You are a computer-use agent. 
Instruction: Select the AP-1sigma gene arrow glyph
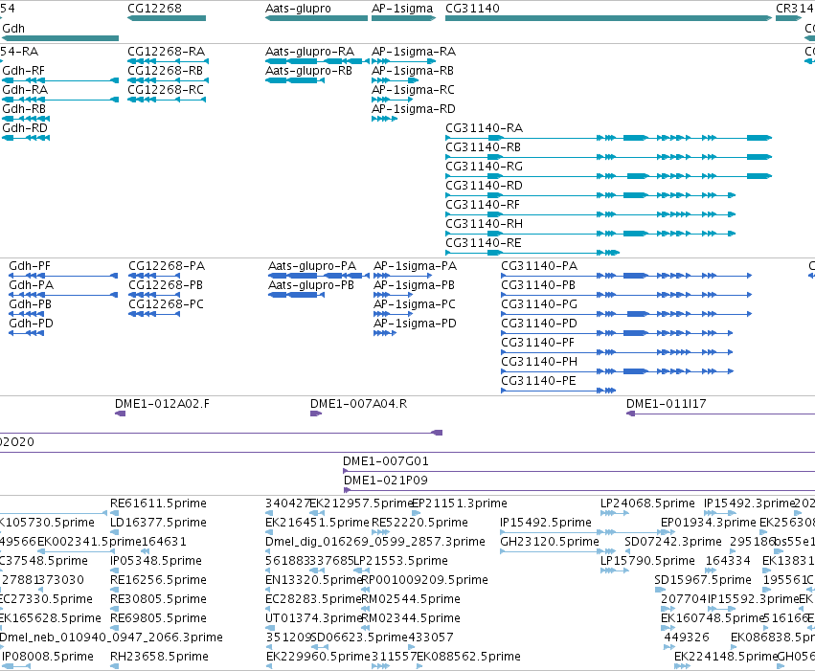403,18
